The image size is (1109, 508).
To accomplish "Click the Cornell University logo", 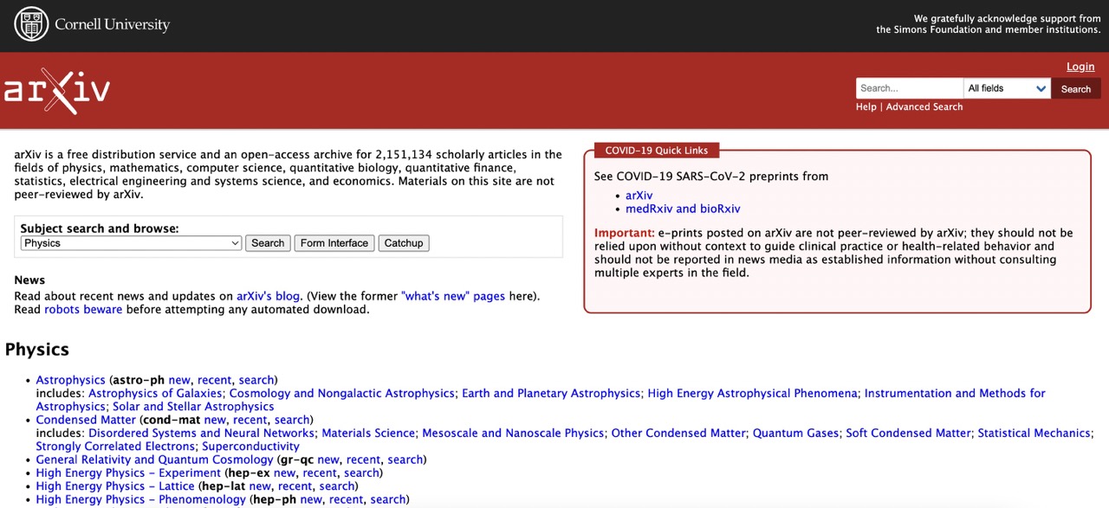I will coord(92,24).
